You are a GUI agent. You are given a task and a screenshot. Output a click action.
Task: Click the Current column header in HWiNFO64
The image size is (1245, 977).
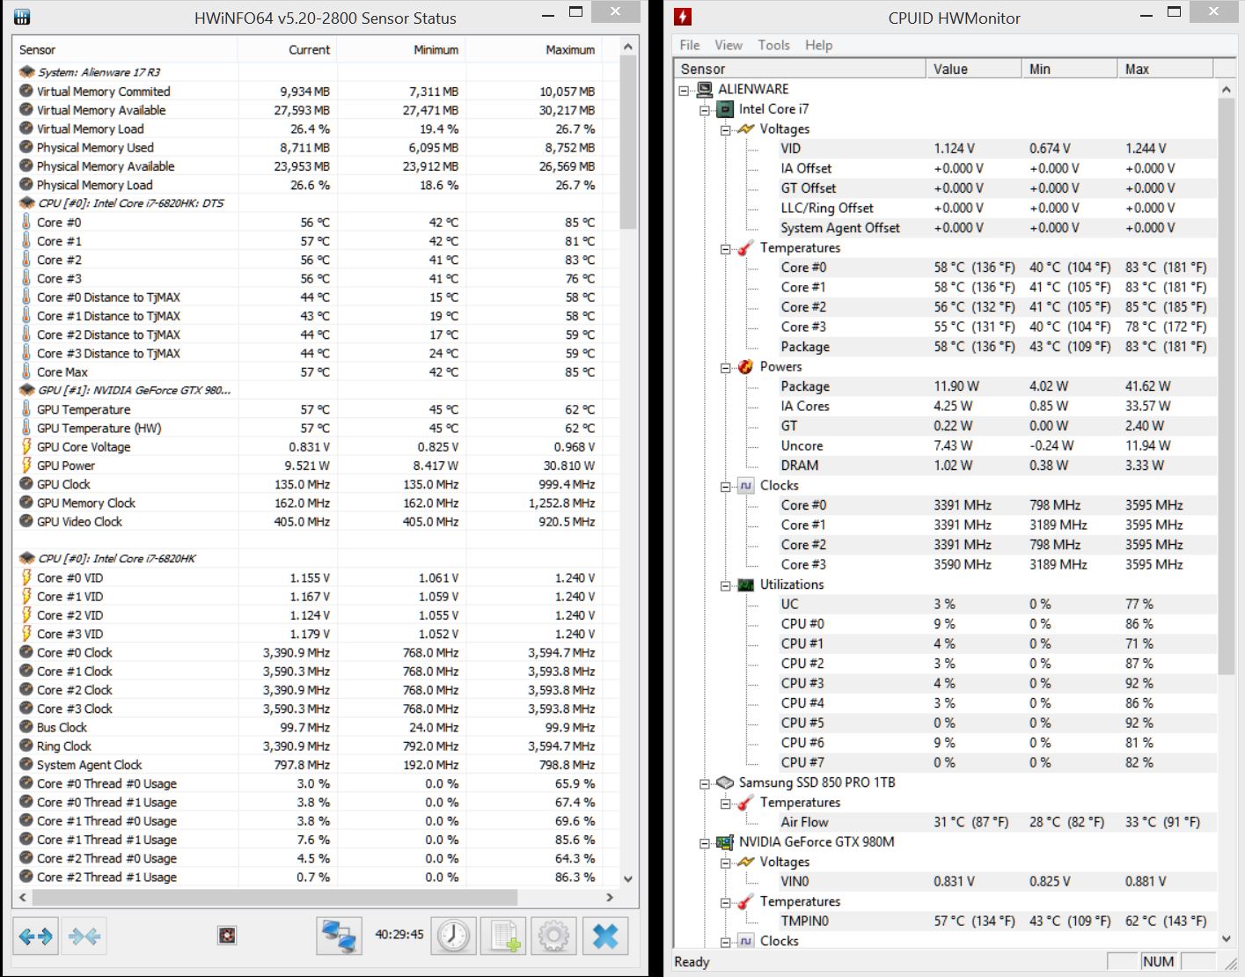coord(287,50)
